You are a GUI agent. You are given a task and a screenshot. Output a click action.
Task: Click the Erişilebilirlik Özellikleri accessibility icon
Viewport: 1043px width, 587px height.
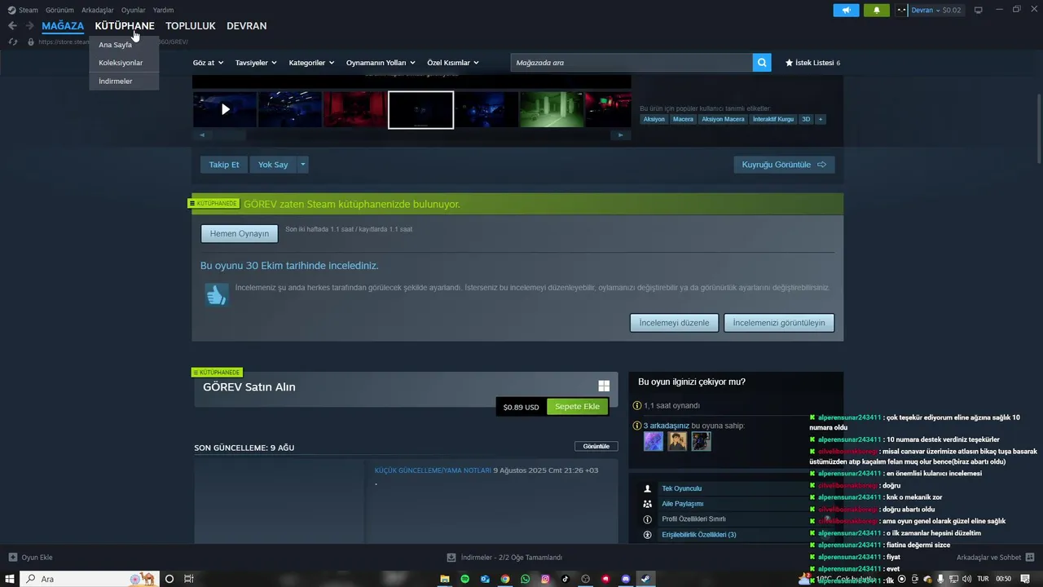click(648, 535)
